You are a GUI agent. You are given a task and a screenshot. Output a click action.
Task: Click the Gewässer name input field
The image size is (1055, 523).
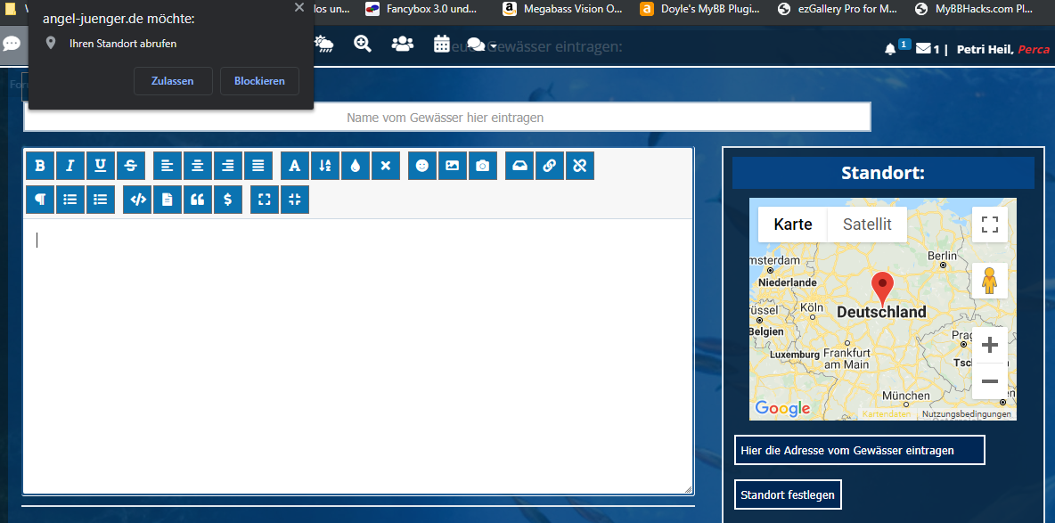(x=446, y=118)
